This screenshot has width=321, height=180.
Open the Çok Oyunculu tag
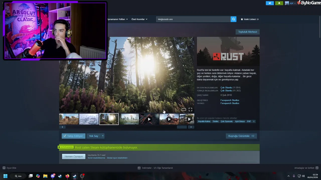[227, 121]
